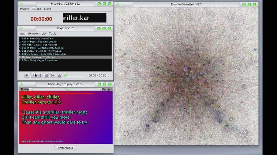The image size is (277, 155).
Task: Click the 00:00:00 timer in Playerbu
Action: coord(41,19)
